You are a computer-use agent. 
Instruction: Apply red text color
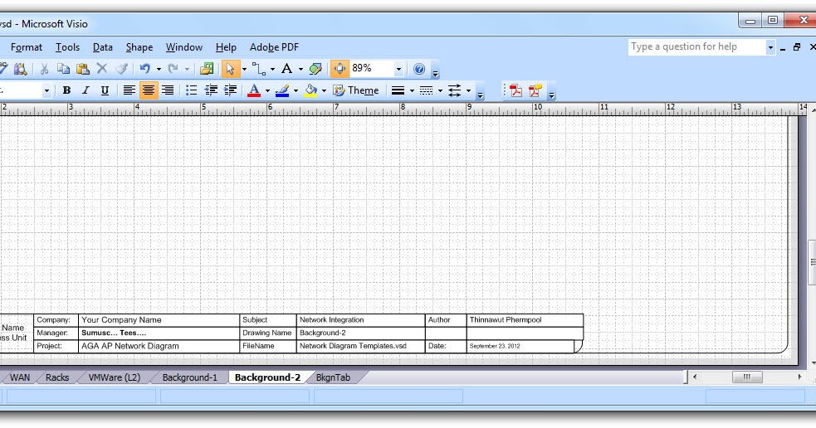pyautogui.click(x=254, y=90)
